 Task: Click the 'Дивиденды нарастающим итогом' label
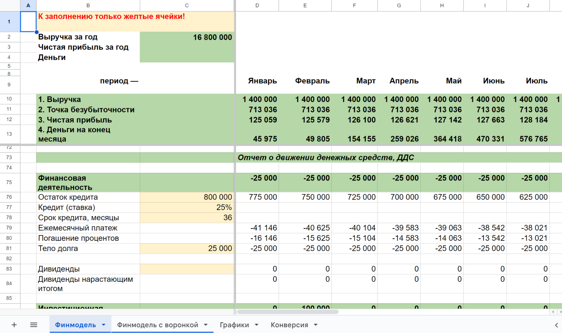tap(86, 284)
